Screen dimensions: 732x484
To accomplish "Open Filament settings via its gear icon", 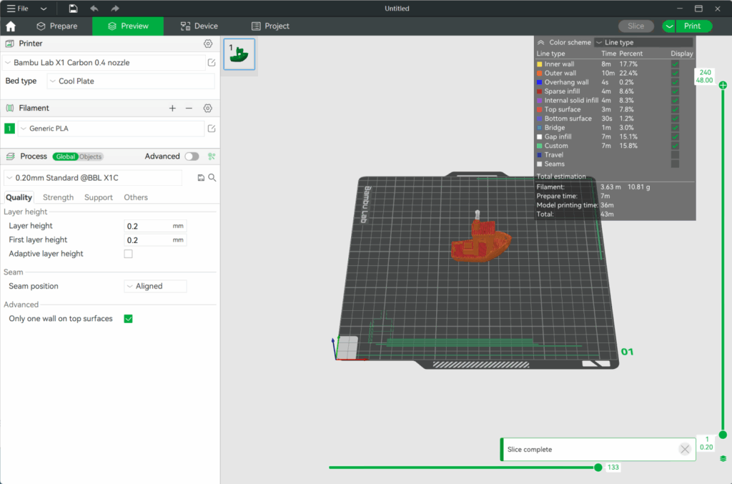I will [x=207, y=108].
